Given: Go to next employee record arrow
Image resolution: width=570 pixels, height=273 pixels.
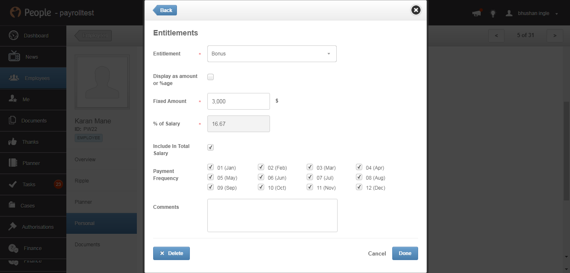Looking at the screenshot, I should tap(555, 35).
